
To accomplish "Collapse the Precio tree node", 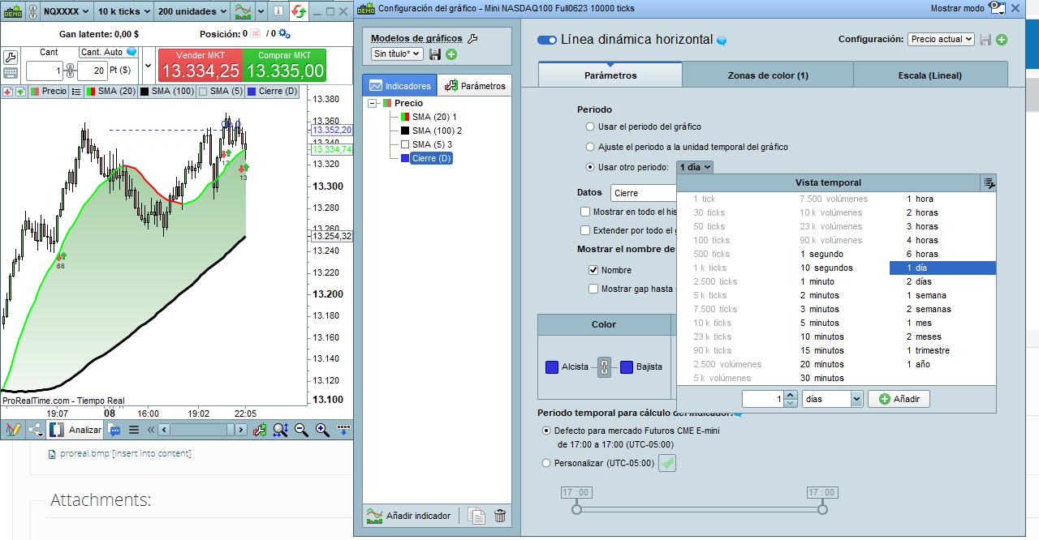I will pos(373,103).
